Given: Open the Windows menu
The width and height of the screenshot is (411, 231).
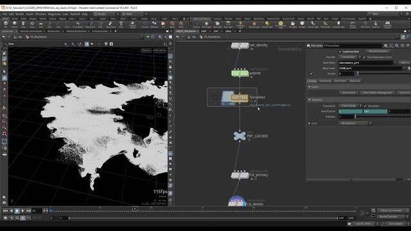Looking at the screenshot, I should coord(40,14).
